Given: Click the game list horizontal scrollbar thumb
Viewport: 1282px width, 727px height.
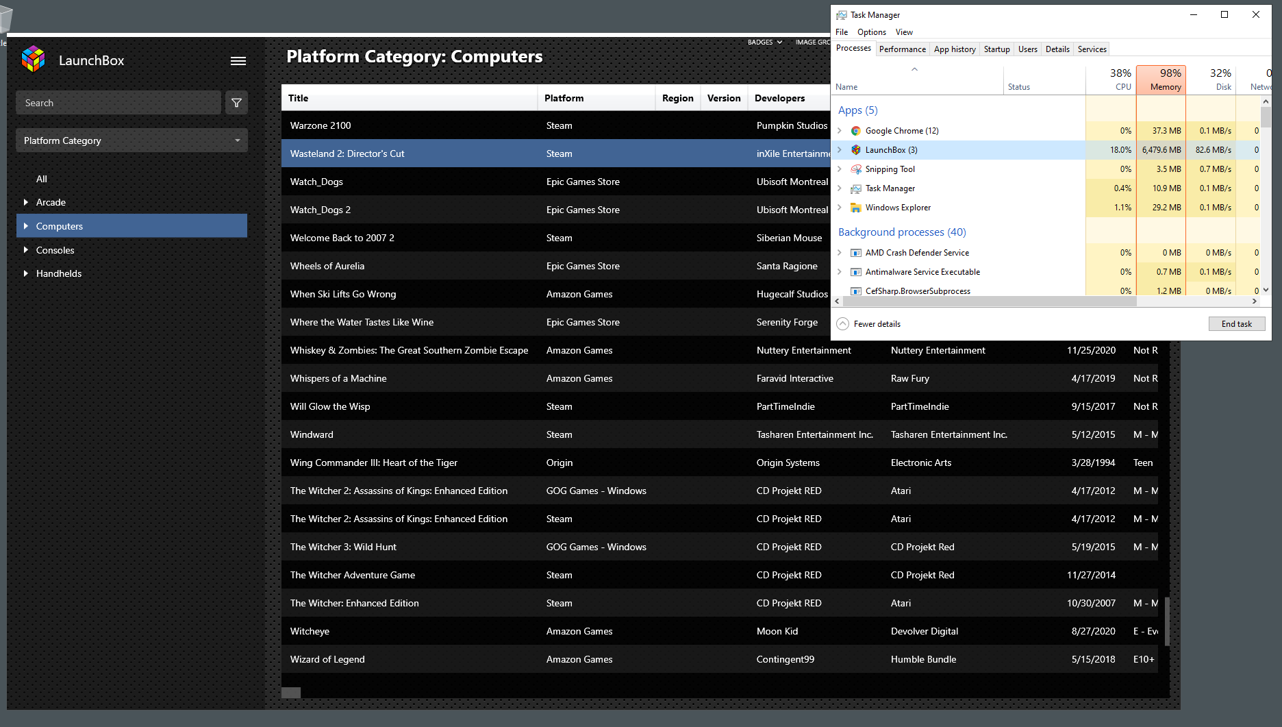Looking at the screenshot, I should [291, 693].
